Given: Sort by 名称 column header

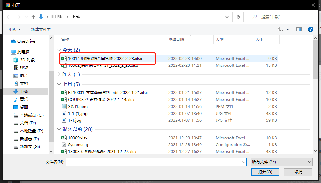Looking at the screenshot, I should pos(65,39).
